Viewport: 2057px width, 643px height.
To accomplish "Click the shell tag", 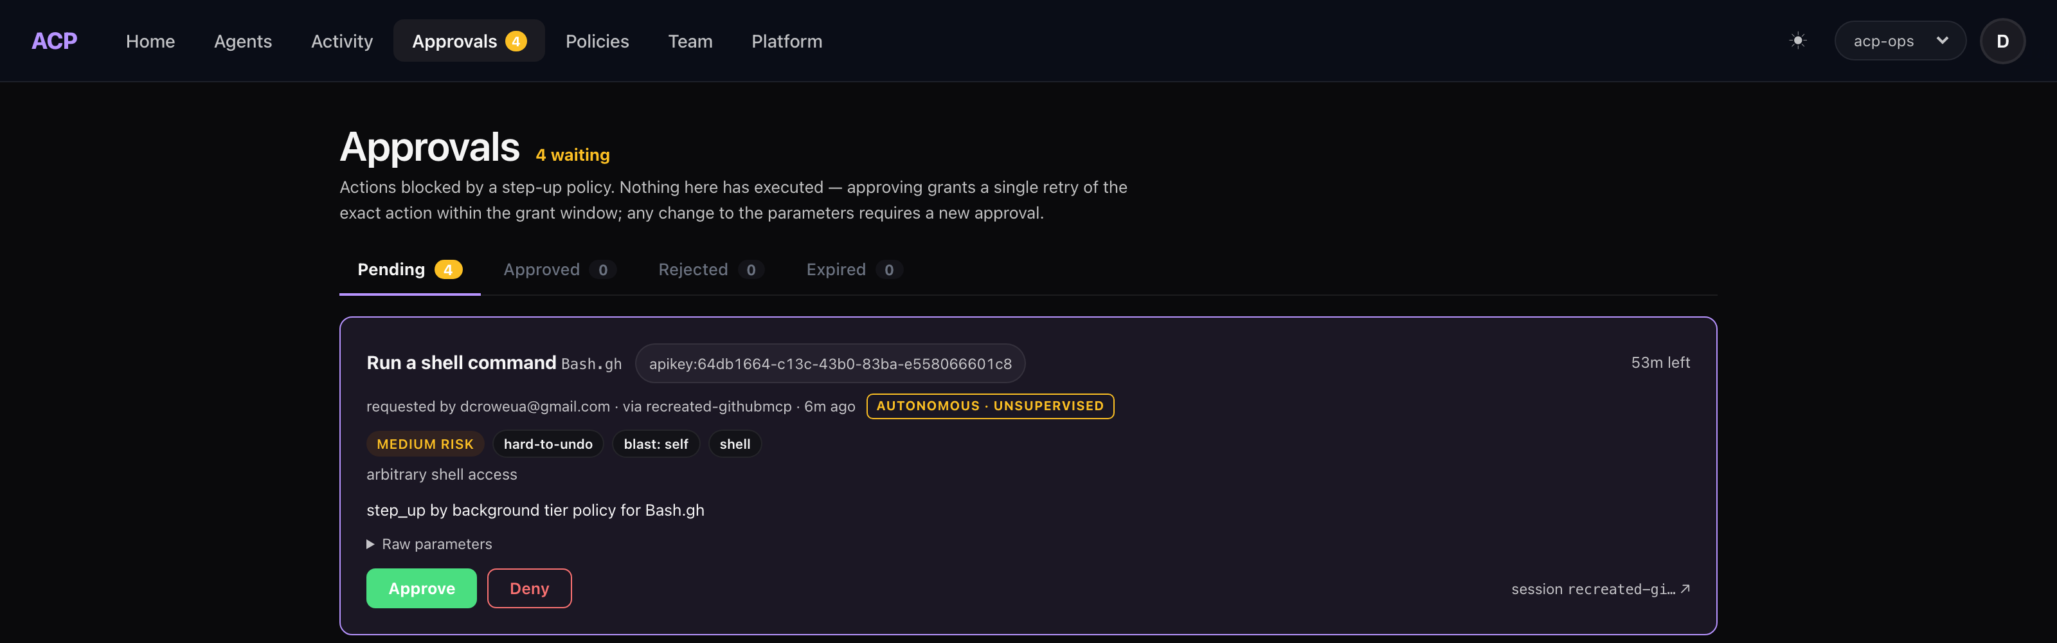I will coord(735,443).
